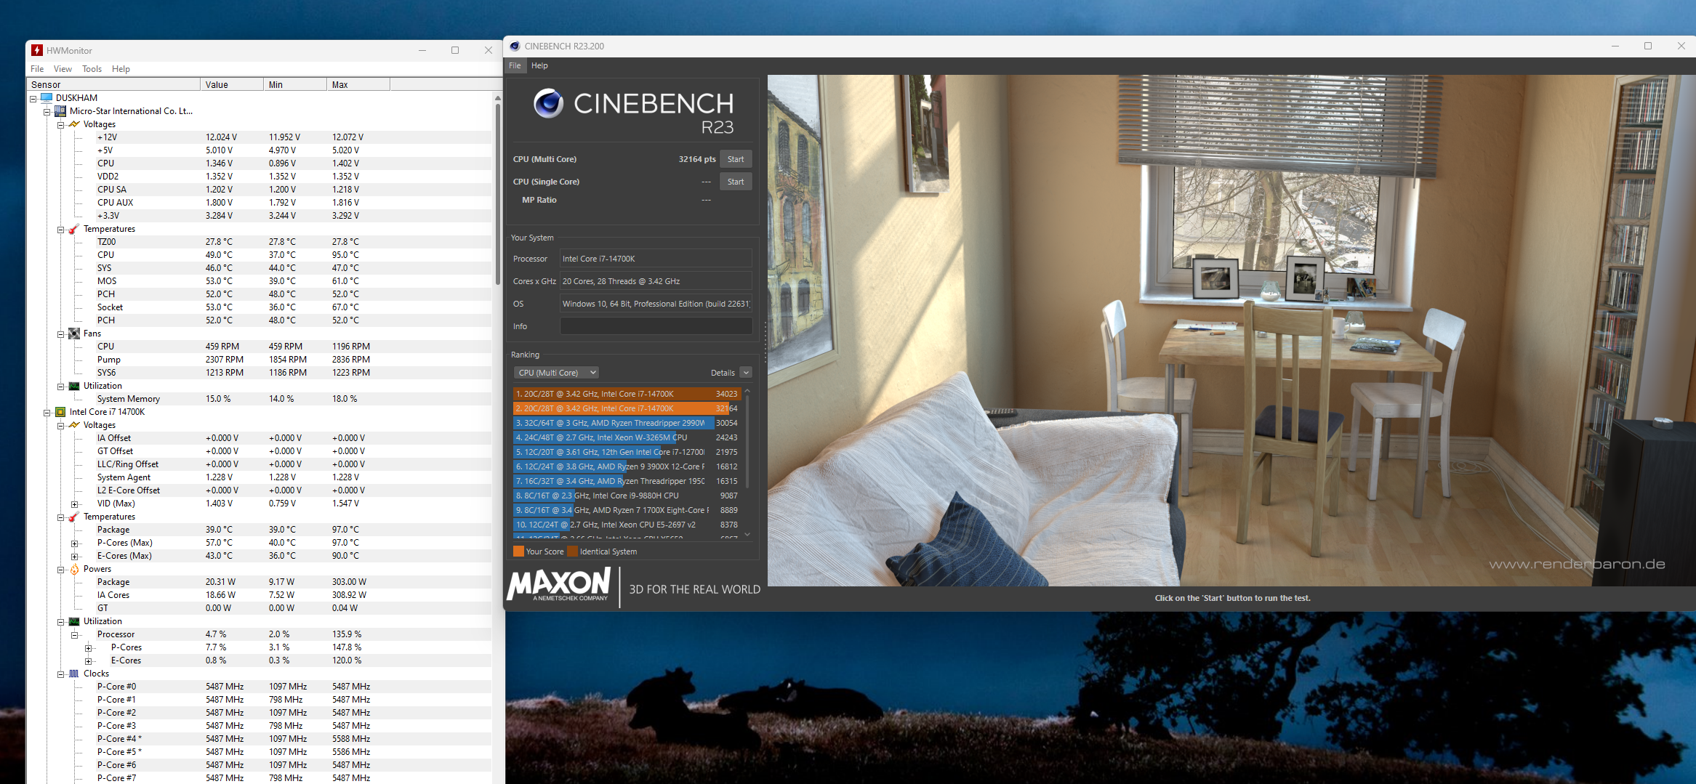Expand the E-Cores (Max) temperature row
The image size is (1696, 784).
click(74, 556)
